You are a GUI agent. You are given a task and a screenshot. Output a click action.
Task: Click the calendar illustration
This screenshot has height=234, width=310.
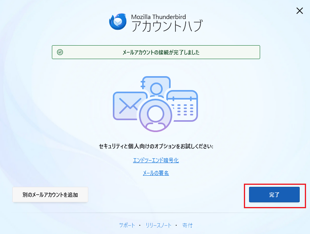click(183, 106)
